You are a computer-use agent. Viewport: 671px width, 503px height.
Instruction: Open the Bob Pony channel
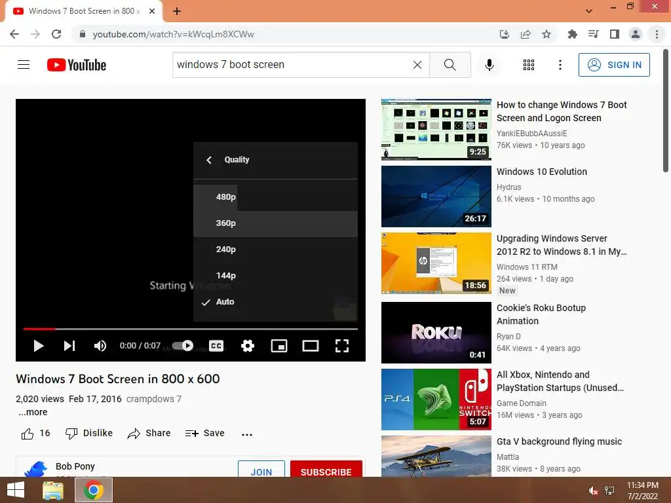tap(75, 466)
